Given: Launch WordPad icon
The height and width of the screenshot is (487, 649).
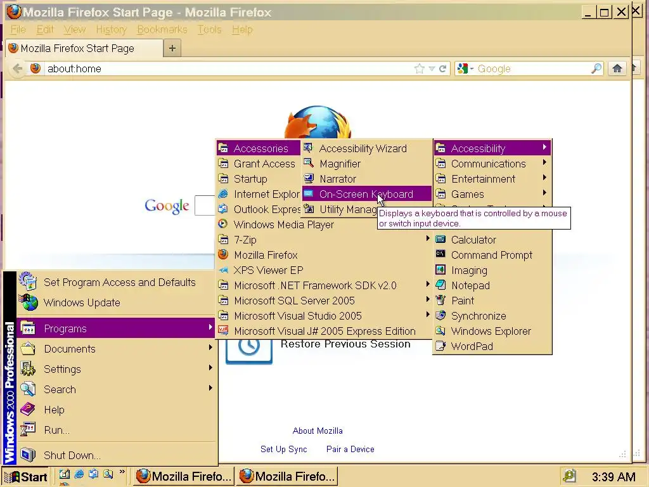Looking at the screenshot, I should pyautogui.click(x=441, y=346).
